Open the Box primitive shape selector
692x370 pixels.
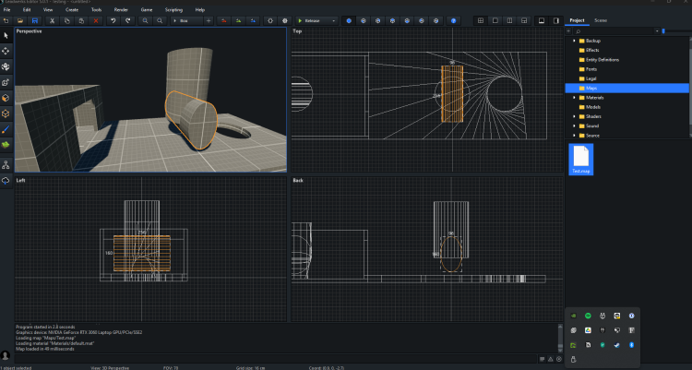[184, 19]
